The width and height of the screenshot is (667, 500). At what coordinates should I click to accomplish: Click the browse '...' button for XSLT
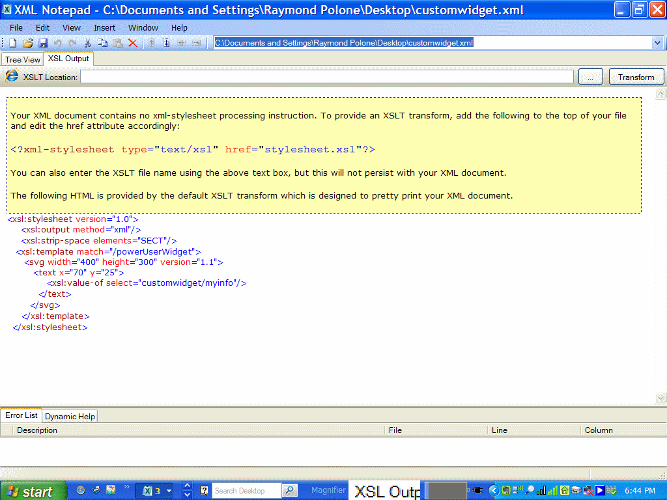coord(590,77)
